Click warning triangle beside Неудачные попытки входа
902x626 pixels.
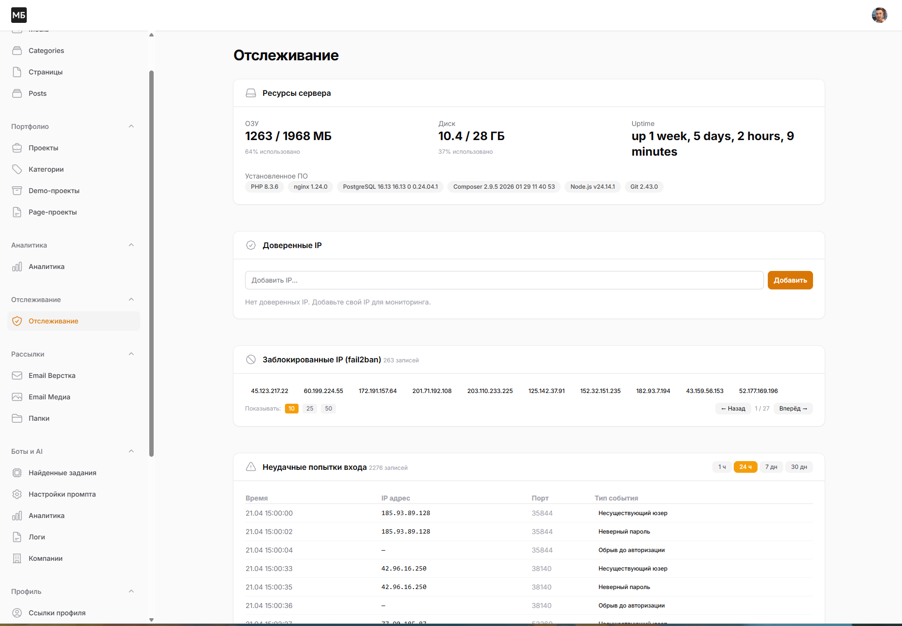[x=251, y=467]
